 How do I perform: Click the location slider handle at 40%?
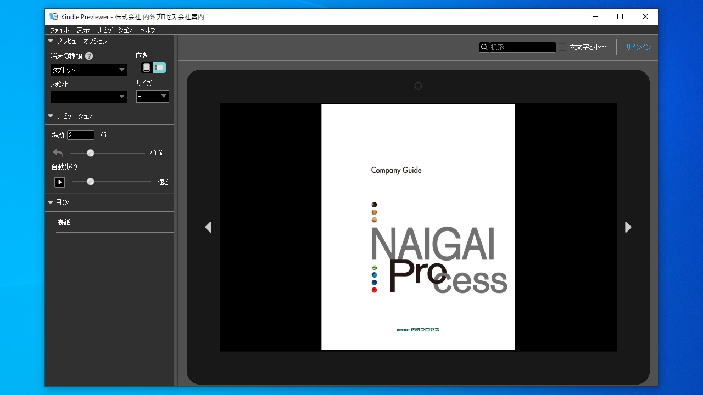(x=91, y=153)
